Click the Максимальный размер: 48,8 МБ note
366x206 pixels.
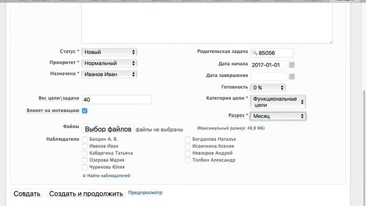[x=231, y=128]
